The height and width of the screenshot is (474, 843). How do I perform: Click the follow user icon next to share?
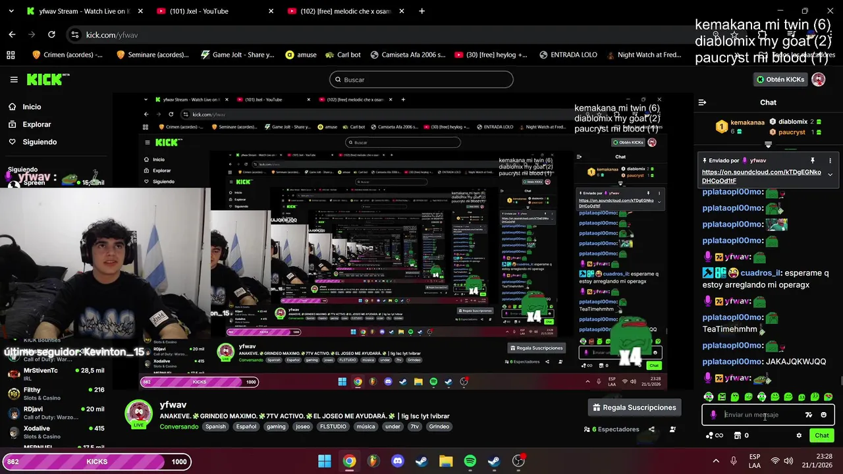[672, 429]
